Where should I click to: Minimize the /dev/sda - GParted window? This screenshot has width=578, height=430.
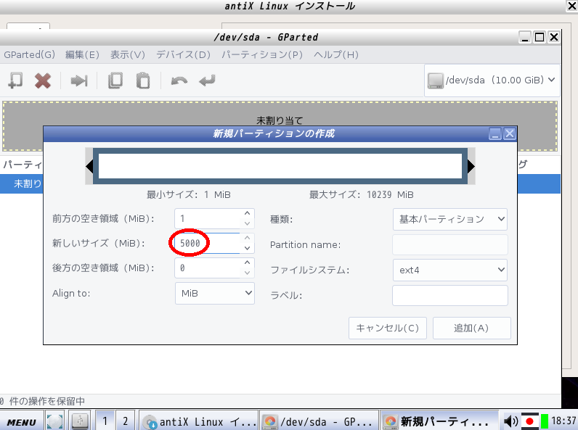pos(525,37)
